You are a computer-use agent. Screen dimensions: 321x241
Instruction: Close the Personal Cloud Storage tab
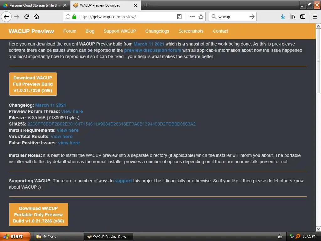click(65, 5)
